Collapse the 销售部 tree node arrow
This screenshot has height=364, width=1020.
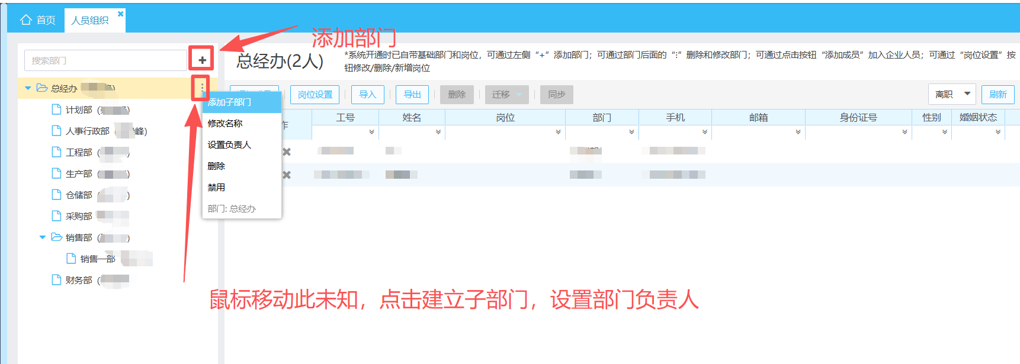43,237
